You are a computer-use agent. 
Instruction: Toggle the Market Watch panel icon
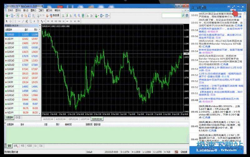pos(18,16)
